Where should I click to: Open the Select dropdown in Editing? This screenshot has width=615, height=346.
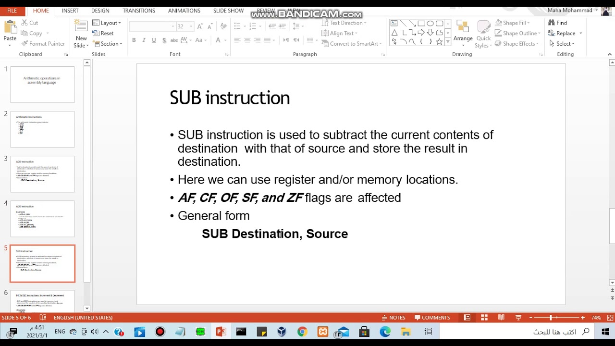[561, 44]
